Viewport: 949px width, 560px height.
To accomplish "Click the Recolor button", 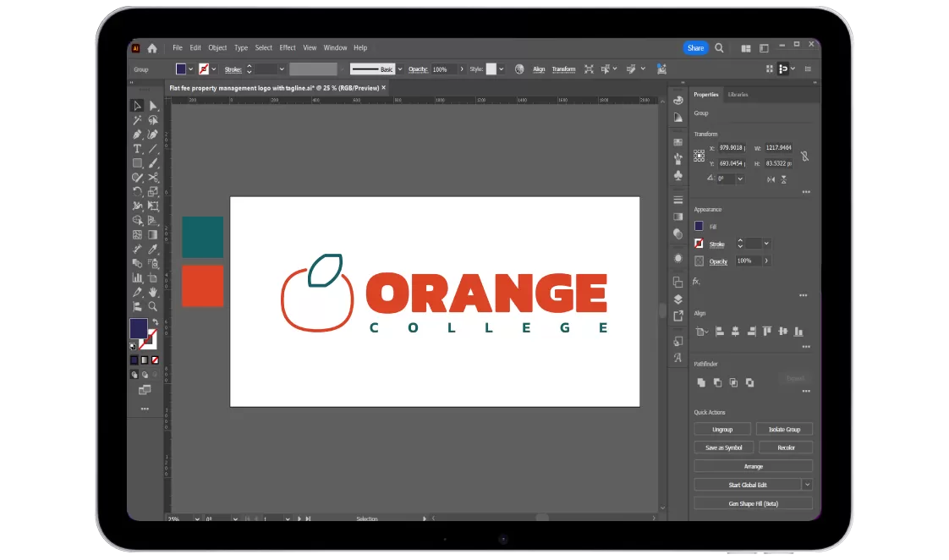I will (786, 448).
